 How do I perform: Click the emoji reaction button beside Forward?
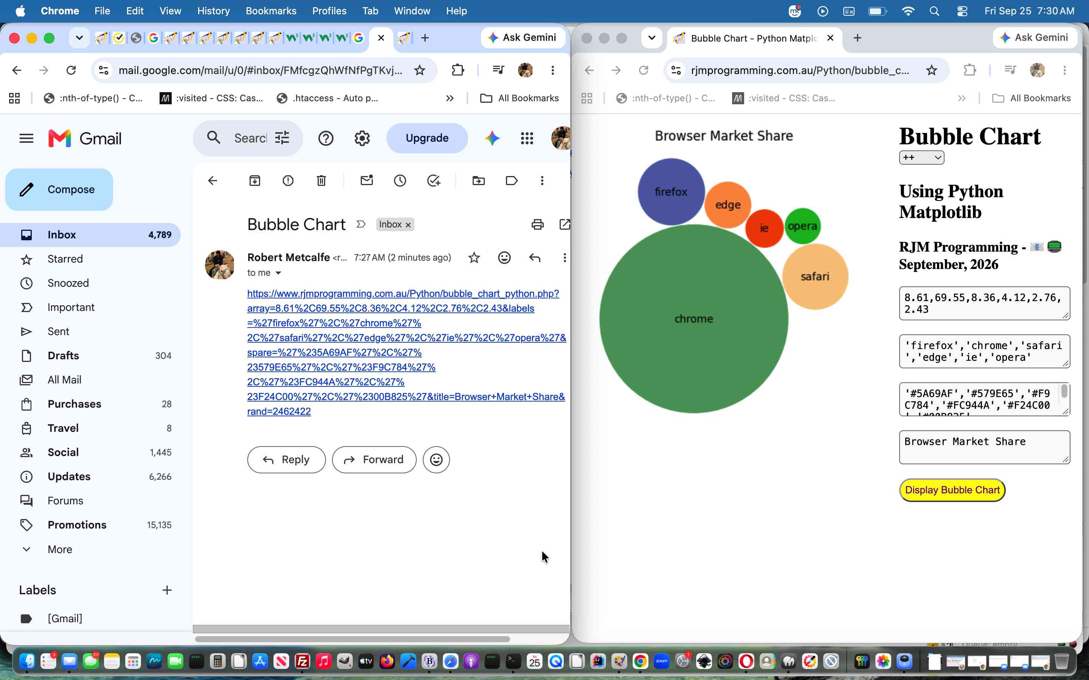(436, 460)
